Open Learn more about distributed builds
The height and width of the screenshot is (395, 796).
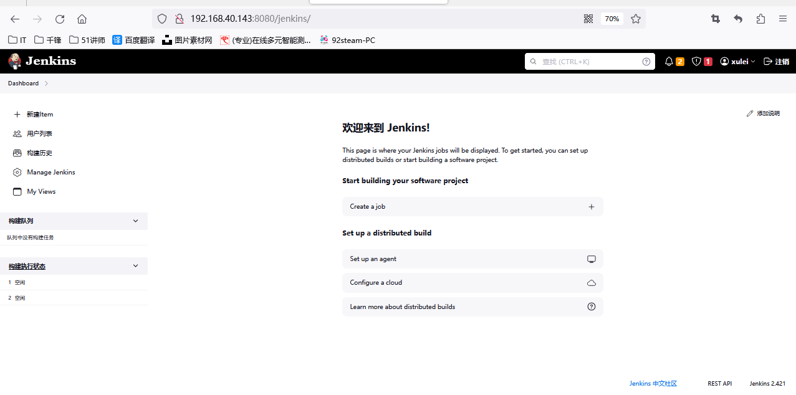pos(472,307)
